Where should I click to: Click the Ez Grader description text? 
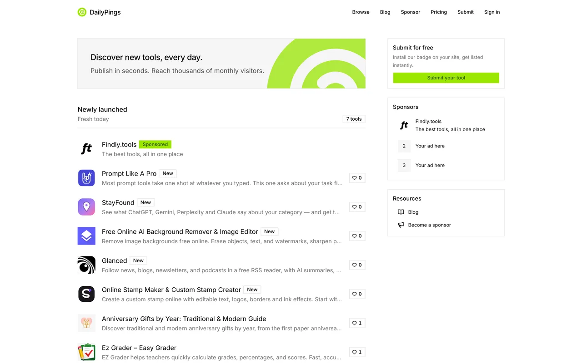tap(221, 357)
